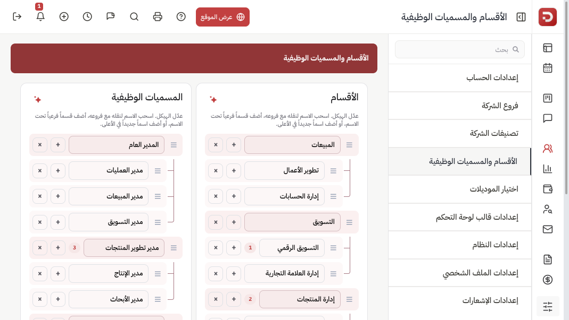Viewport: 569px width, 320px height.
Task: Open إعدادات قالب لوحة التحكم menu item
Action: [x=460, y=217]
